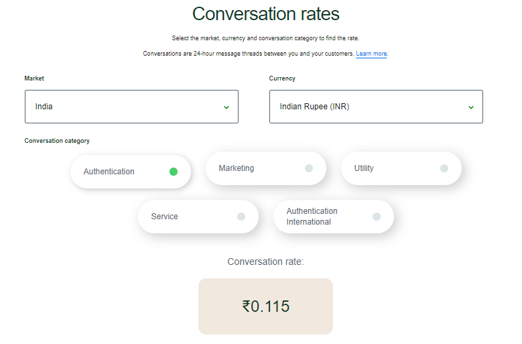Switch to the Service category option
The width and height of the screenshot is (522, 344).
[165, 217]
